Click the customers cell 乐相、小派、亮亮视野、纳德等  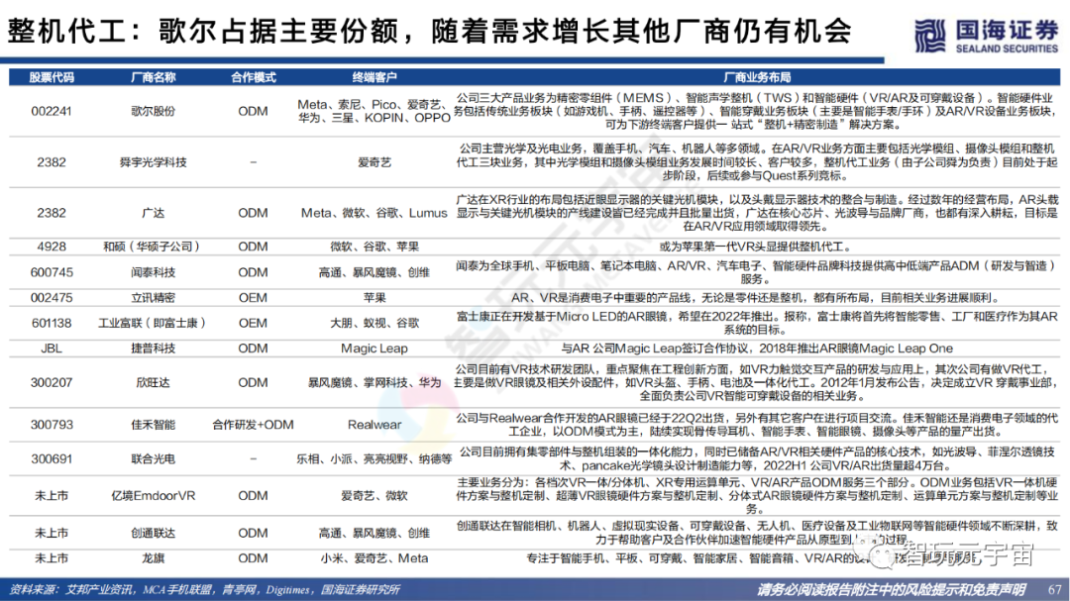pos(374,459)
